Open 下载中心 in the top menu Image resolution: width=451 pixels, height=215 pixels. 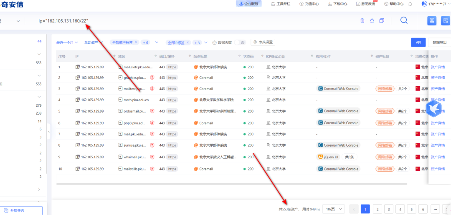click(338, 4)
